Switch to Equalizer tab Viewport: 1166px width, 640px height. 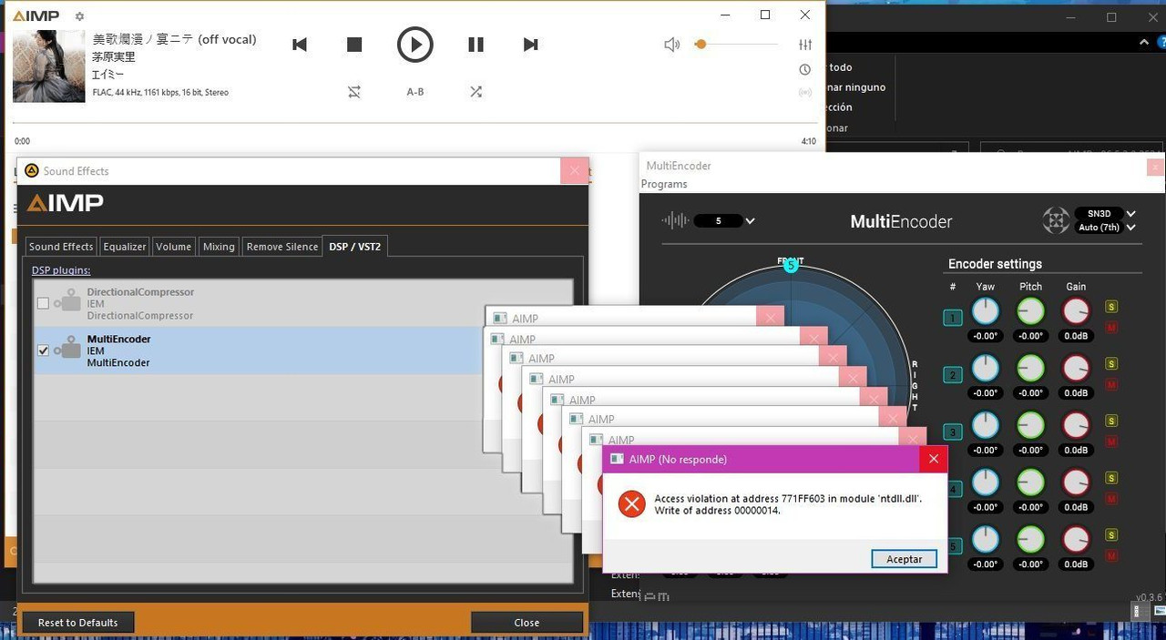coord(125,247)
